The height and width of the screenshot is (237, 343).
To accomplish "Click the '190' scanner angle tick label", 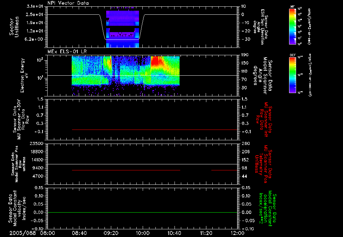I will pos(246,55).
